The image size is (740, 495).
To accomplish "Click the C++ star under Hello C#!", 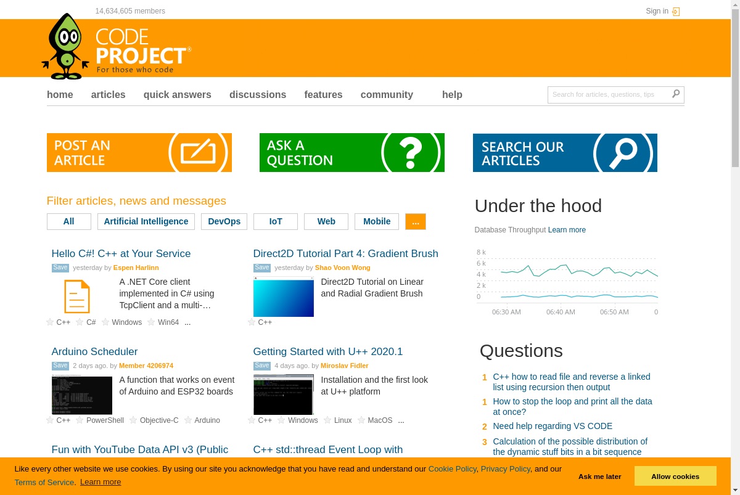I will coord(50,322).
